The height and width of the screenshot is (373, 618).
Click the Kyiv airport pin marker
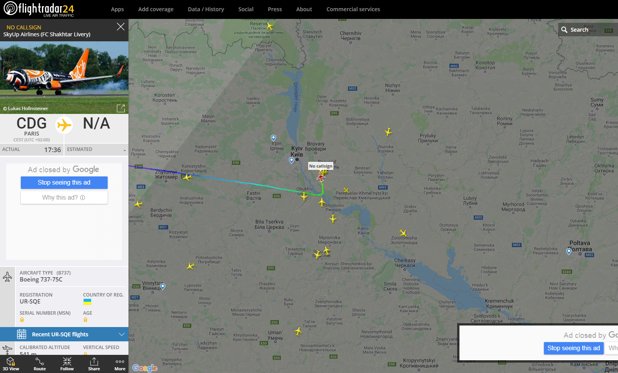click(x=292, y=160)
